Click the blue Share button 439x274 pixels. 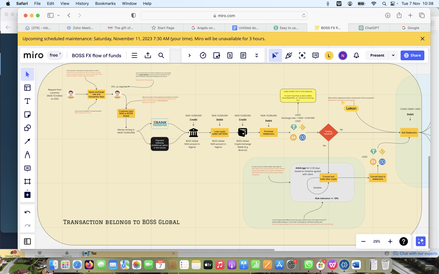[x=412, y=56]
